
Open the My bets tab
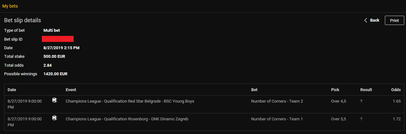point(10,6)
